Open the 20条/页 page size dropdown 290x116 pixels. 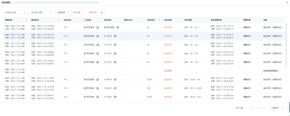(277, 108)
